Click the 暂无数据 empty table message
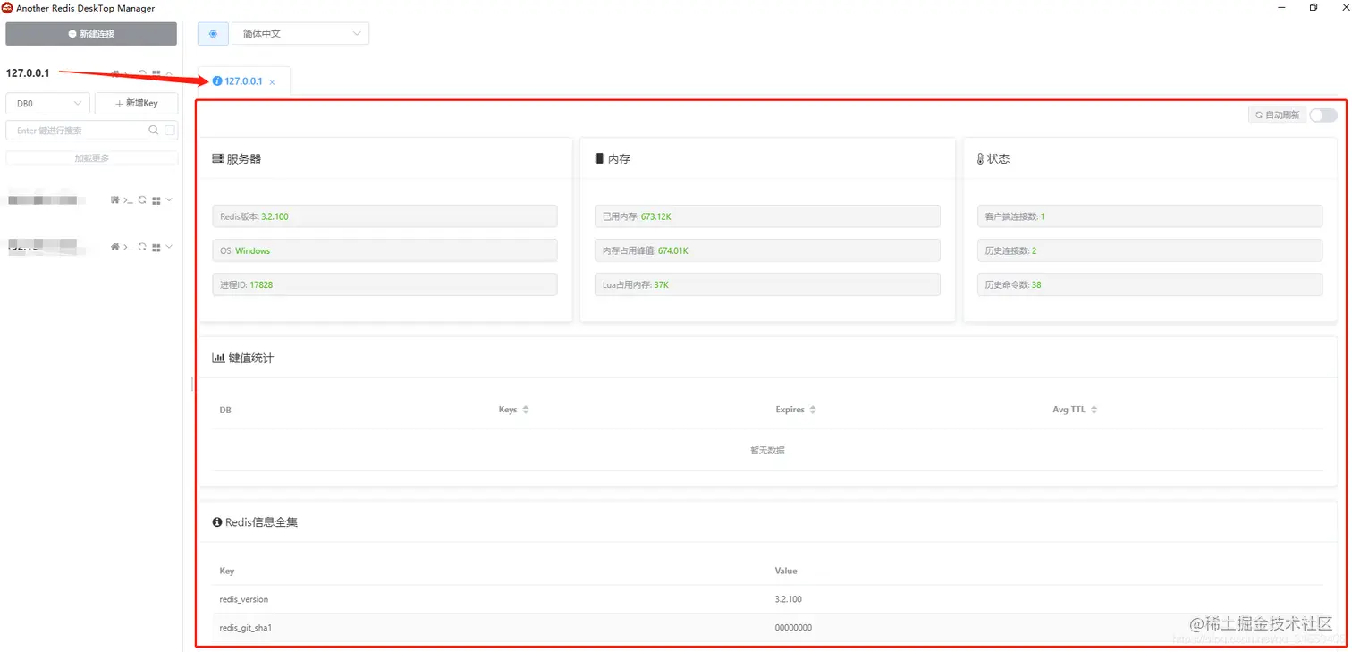Screen dimensions: 1352x652 pos(767,450)
